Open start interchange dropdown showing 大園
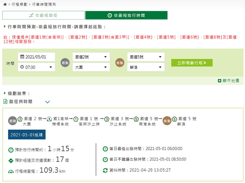This screenshot has width=245, height=183. (x=91, y=67)
